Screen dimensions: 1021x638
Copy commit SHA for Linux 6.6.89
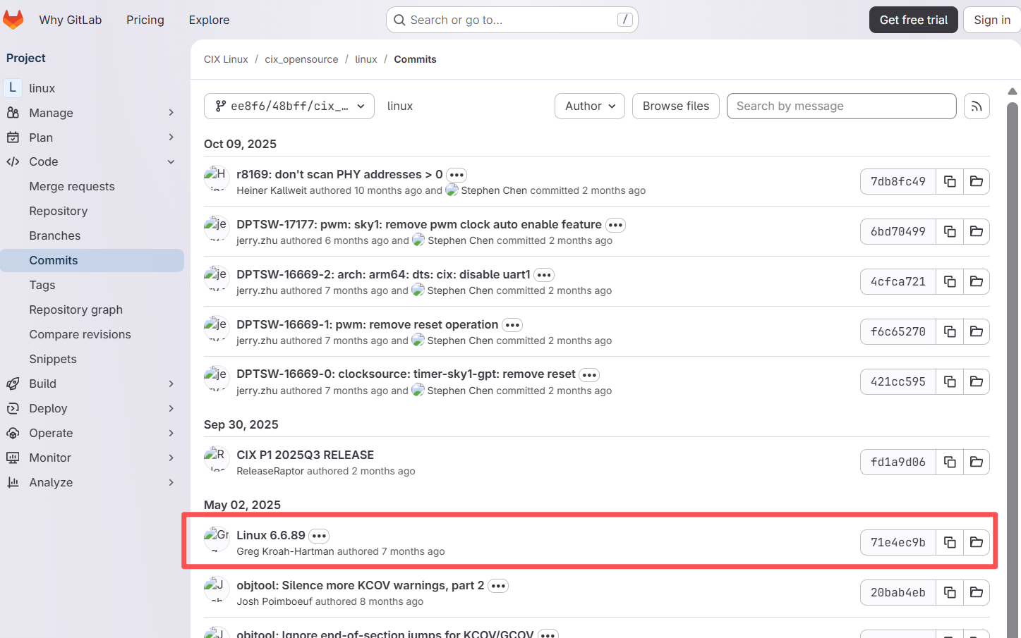coord(950,543)
